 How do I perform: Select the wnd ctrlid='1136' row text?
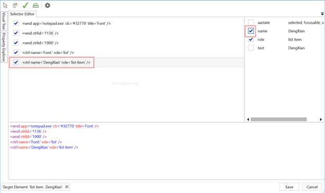coord(41,33)
